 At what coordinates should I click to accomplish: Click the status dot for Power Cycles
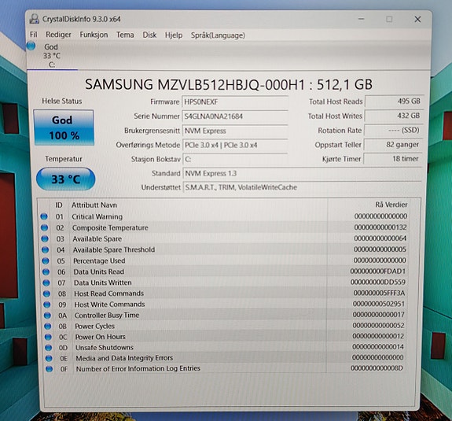(48, 326)
